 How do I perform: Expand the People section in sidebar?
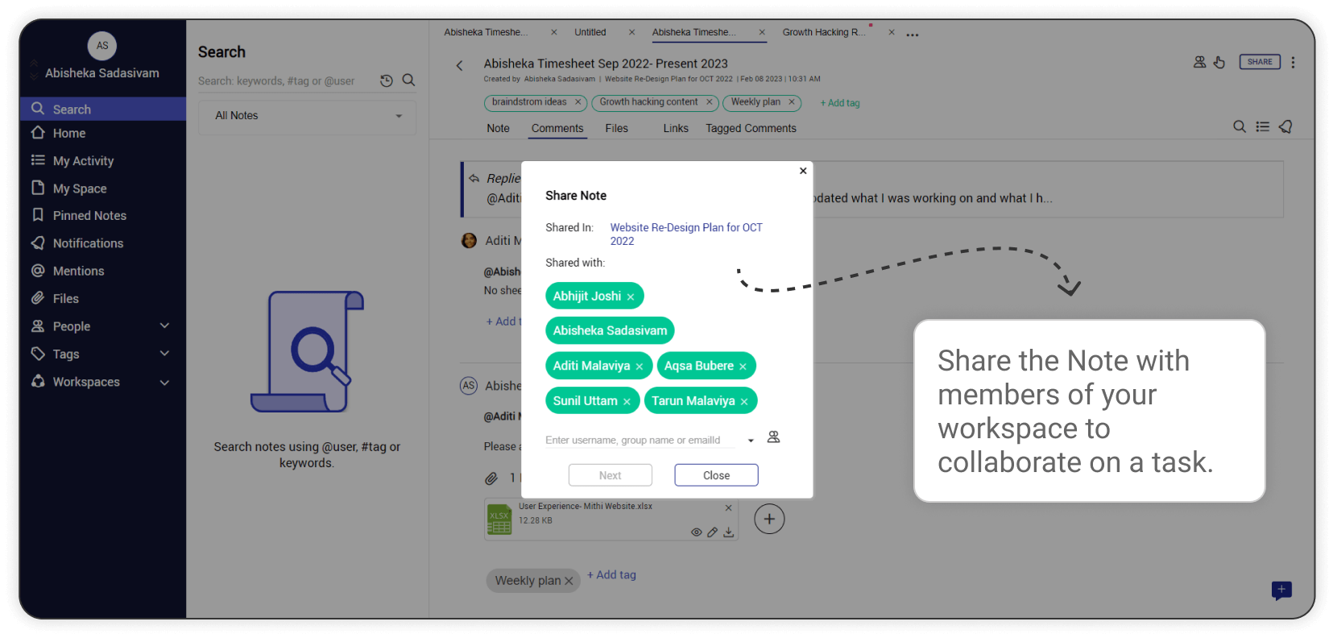click(x=164, y=326)
